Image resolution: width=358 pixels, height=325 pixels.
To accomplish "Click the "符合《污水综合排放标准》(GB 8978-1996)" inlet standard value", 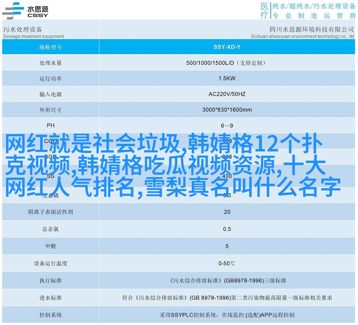I will point(176,297).
